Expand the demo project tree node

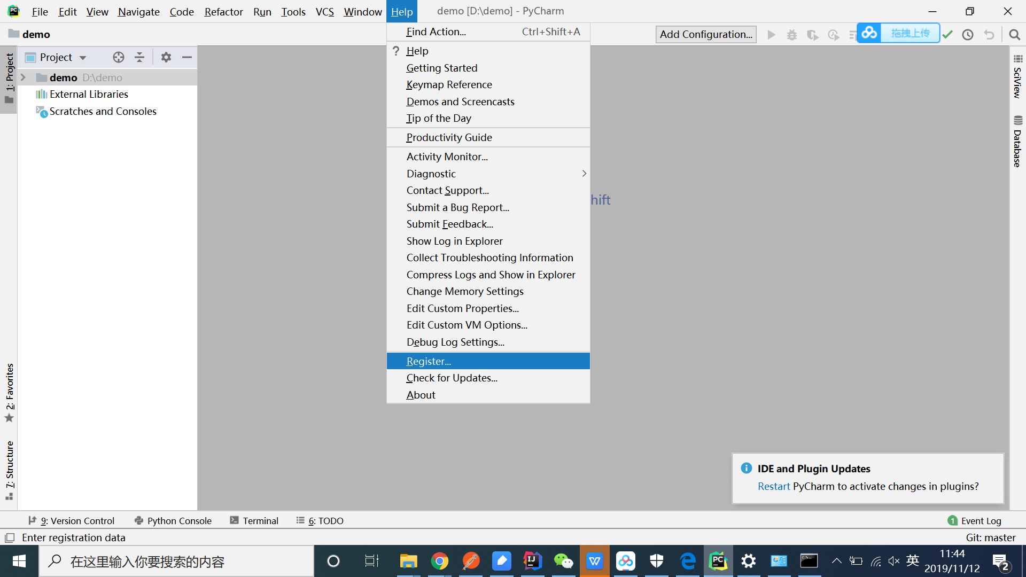tap(25, 77)
